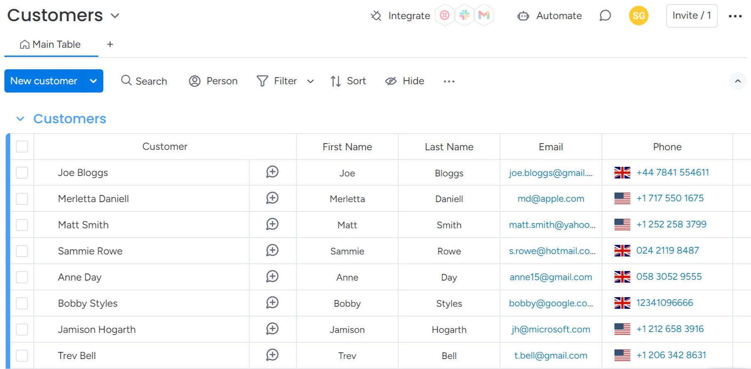Add a new board view tab
The image size is (751, 369).
point(110,44)
